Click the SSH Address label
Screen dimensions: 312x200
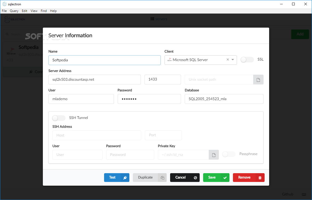(62, 126)
